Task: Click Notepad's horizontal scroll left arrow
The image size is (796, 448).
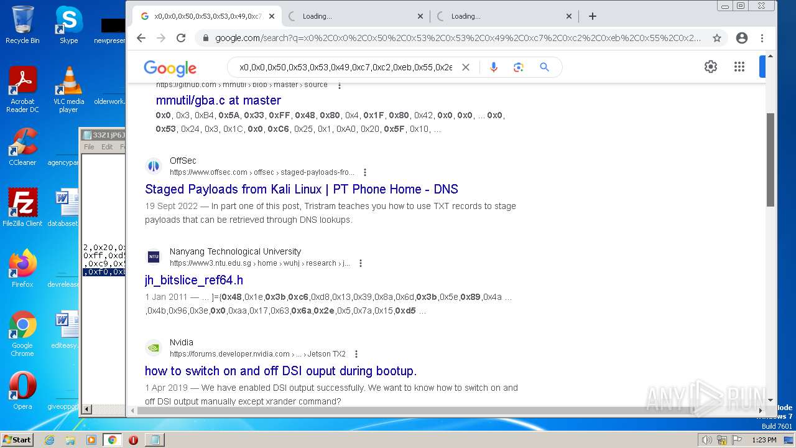Action: click(87, 409)
